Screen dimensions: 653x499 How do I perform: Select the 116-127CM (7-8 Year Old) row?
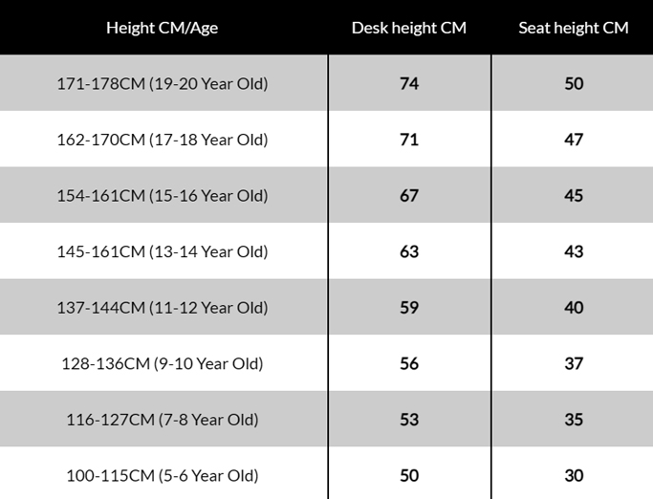click(x=327, y=419)
